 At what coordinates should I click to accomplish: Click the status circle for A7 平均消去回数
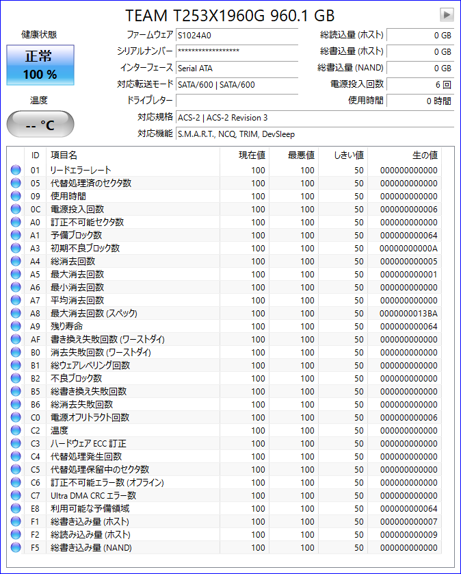point(16,300)
